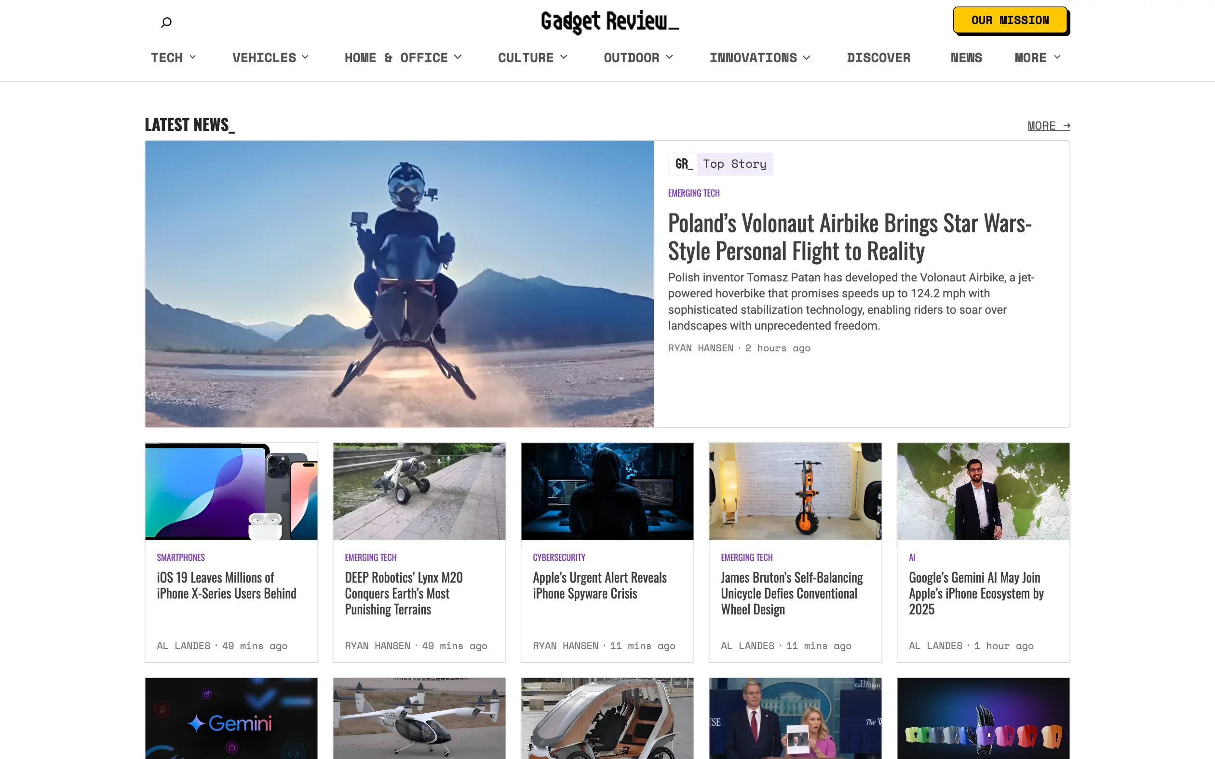This screenshot has width=1215, height=759.
Task: Open the OUTDOOR nav item
Action: tap(632, 58)
